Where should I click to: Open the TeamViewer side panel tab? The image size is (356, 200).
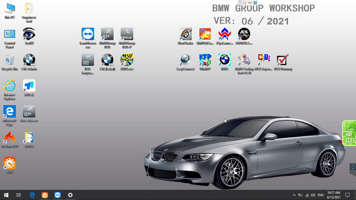point(353,170)
